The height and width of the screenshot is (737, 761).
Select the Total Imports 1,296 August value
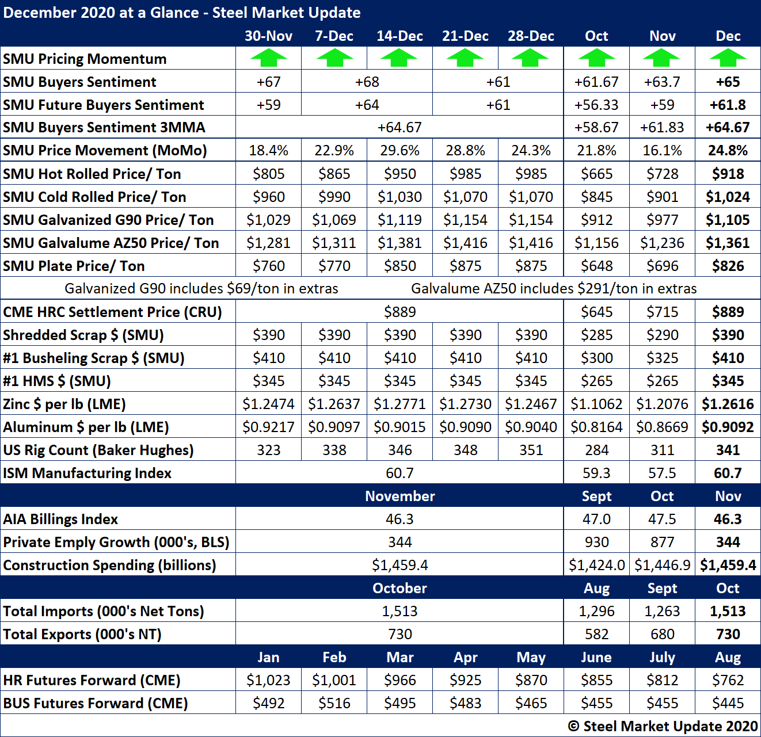tap(596, 611)
